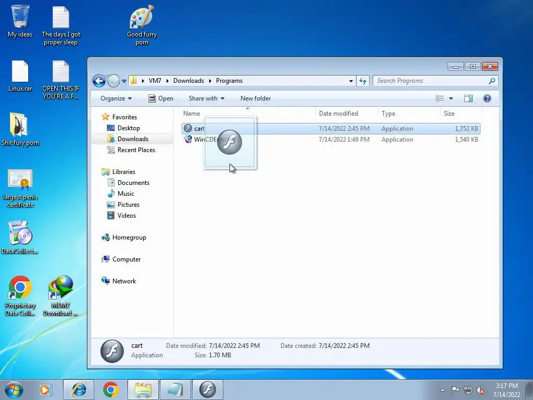
Task: Go back with the Explorer back arrow
Action: [99, 81]
